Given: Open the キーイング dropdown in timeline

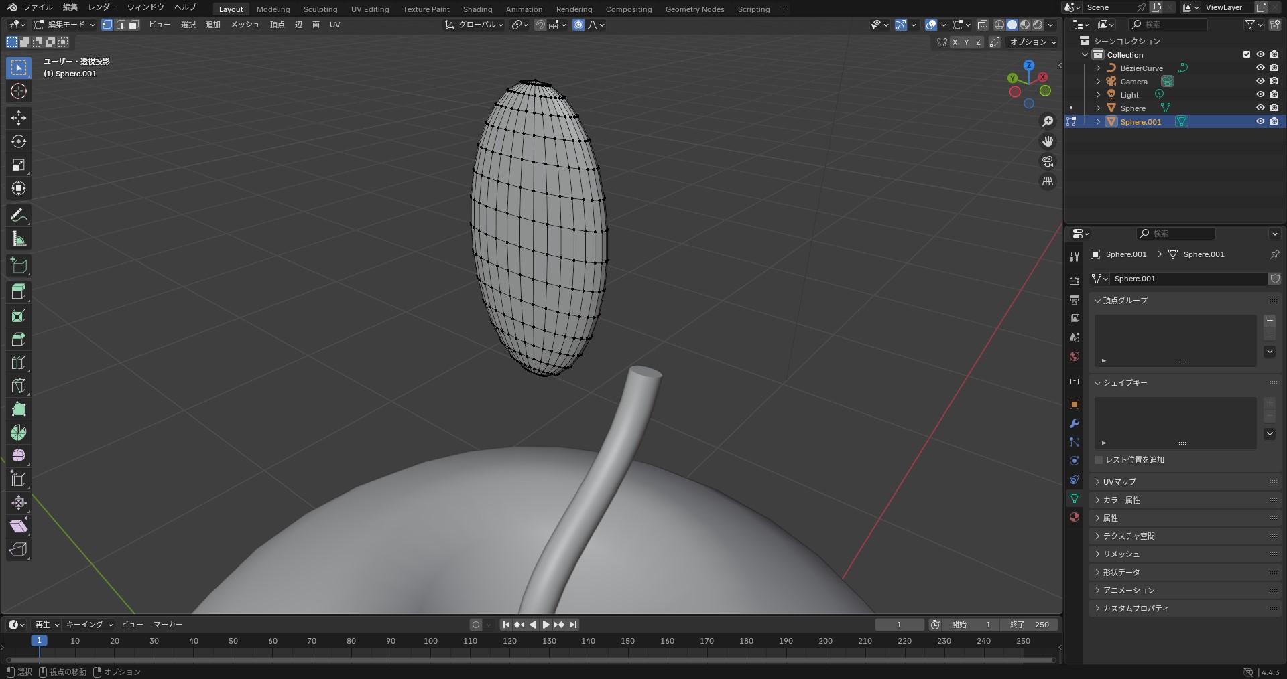Looking at the screenshot, I should 89,625.
